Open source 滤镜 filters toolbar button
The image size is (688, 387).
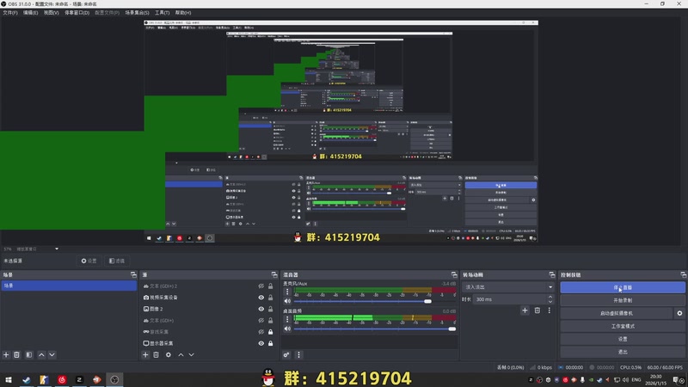117,261
